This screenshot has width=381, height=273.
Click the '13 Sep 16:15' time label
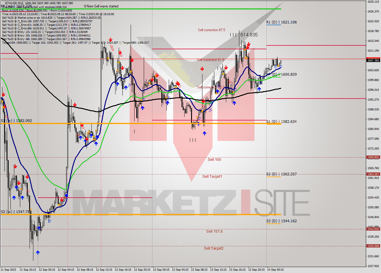[238, 270]
